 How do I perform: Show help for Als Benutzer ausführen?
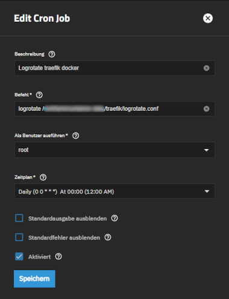click(x=75, y=136)
